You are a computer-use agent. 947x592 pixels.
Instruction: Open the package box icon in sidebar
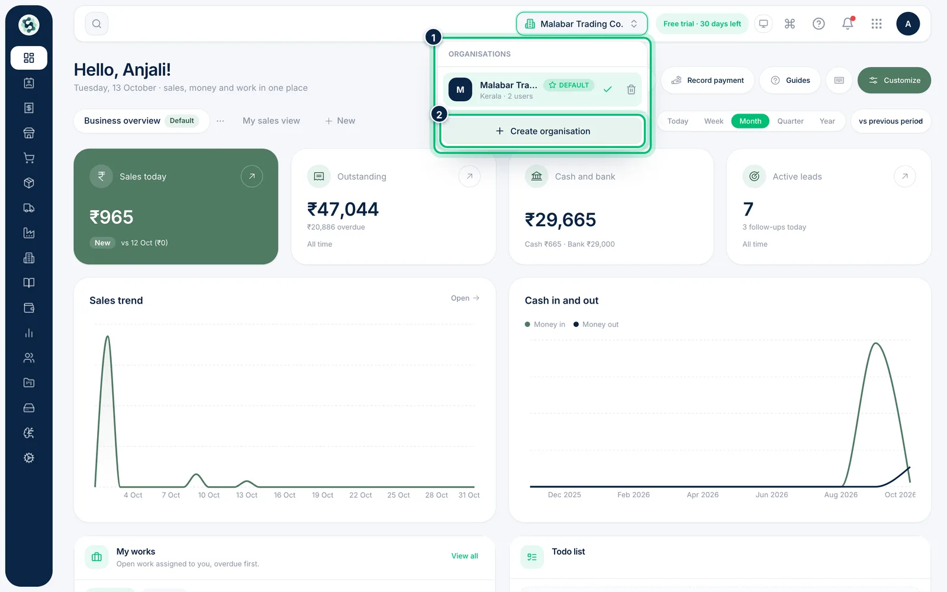28,183
